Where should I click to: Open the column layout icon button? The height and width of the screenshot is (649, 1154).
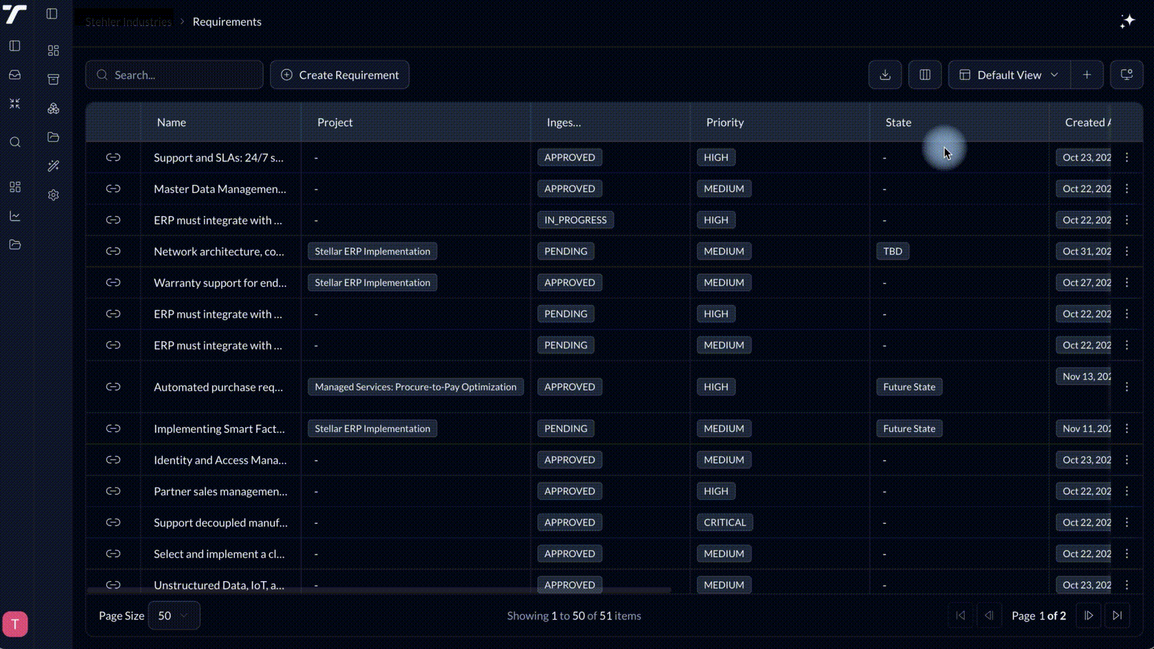tap(925, 75)
